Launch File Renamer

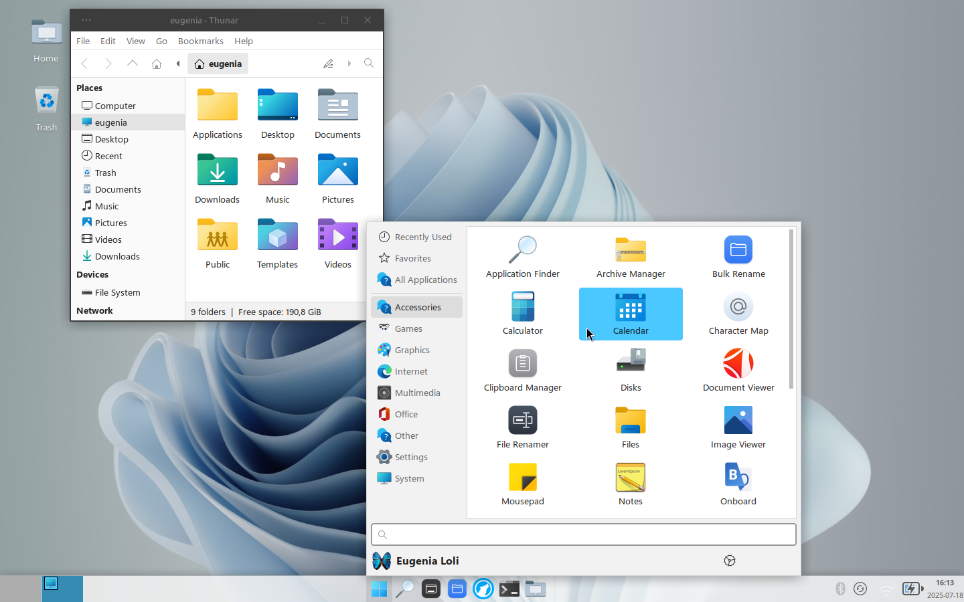click(523, 427)
